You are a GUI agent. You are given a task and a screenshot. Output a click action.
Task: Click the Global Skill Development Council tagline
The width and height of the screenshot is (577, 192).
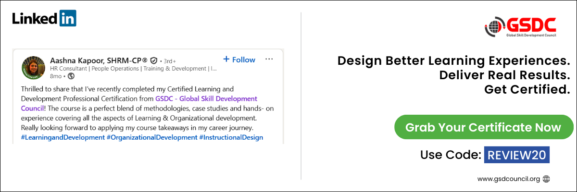[531, 36]
